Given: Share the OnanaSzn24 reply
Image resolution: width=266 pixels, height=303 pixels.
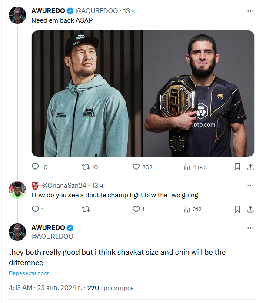Looking at the screenshot, I should click(250, 209).
